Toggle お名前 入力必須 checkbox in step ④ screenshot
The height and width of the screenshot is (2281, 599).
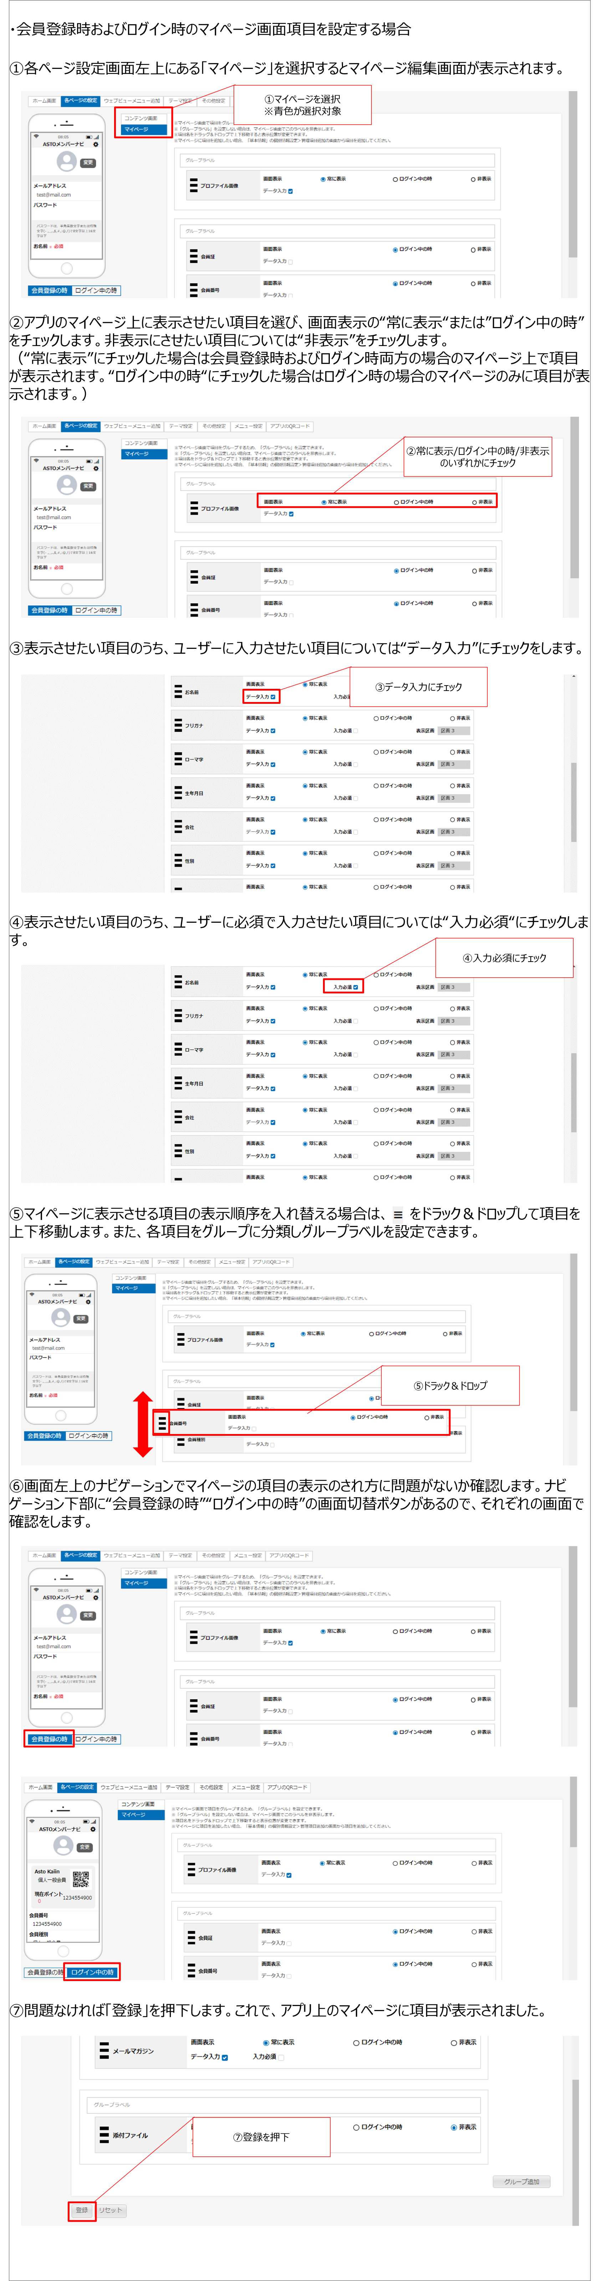(x=356, y=987)
